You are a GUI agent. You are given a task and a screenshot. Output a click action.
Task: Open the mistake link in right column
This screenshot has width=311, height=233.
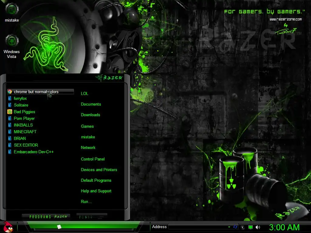click(88, 137)
